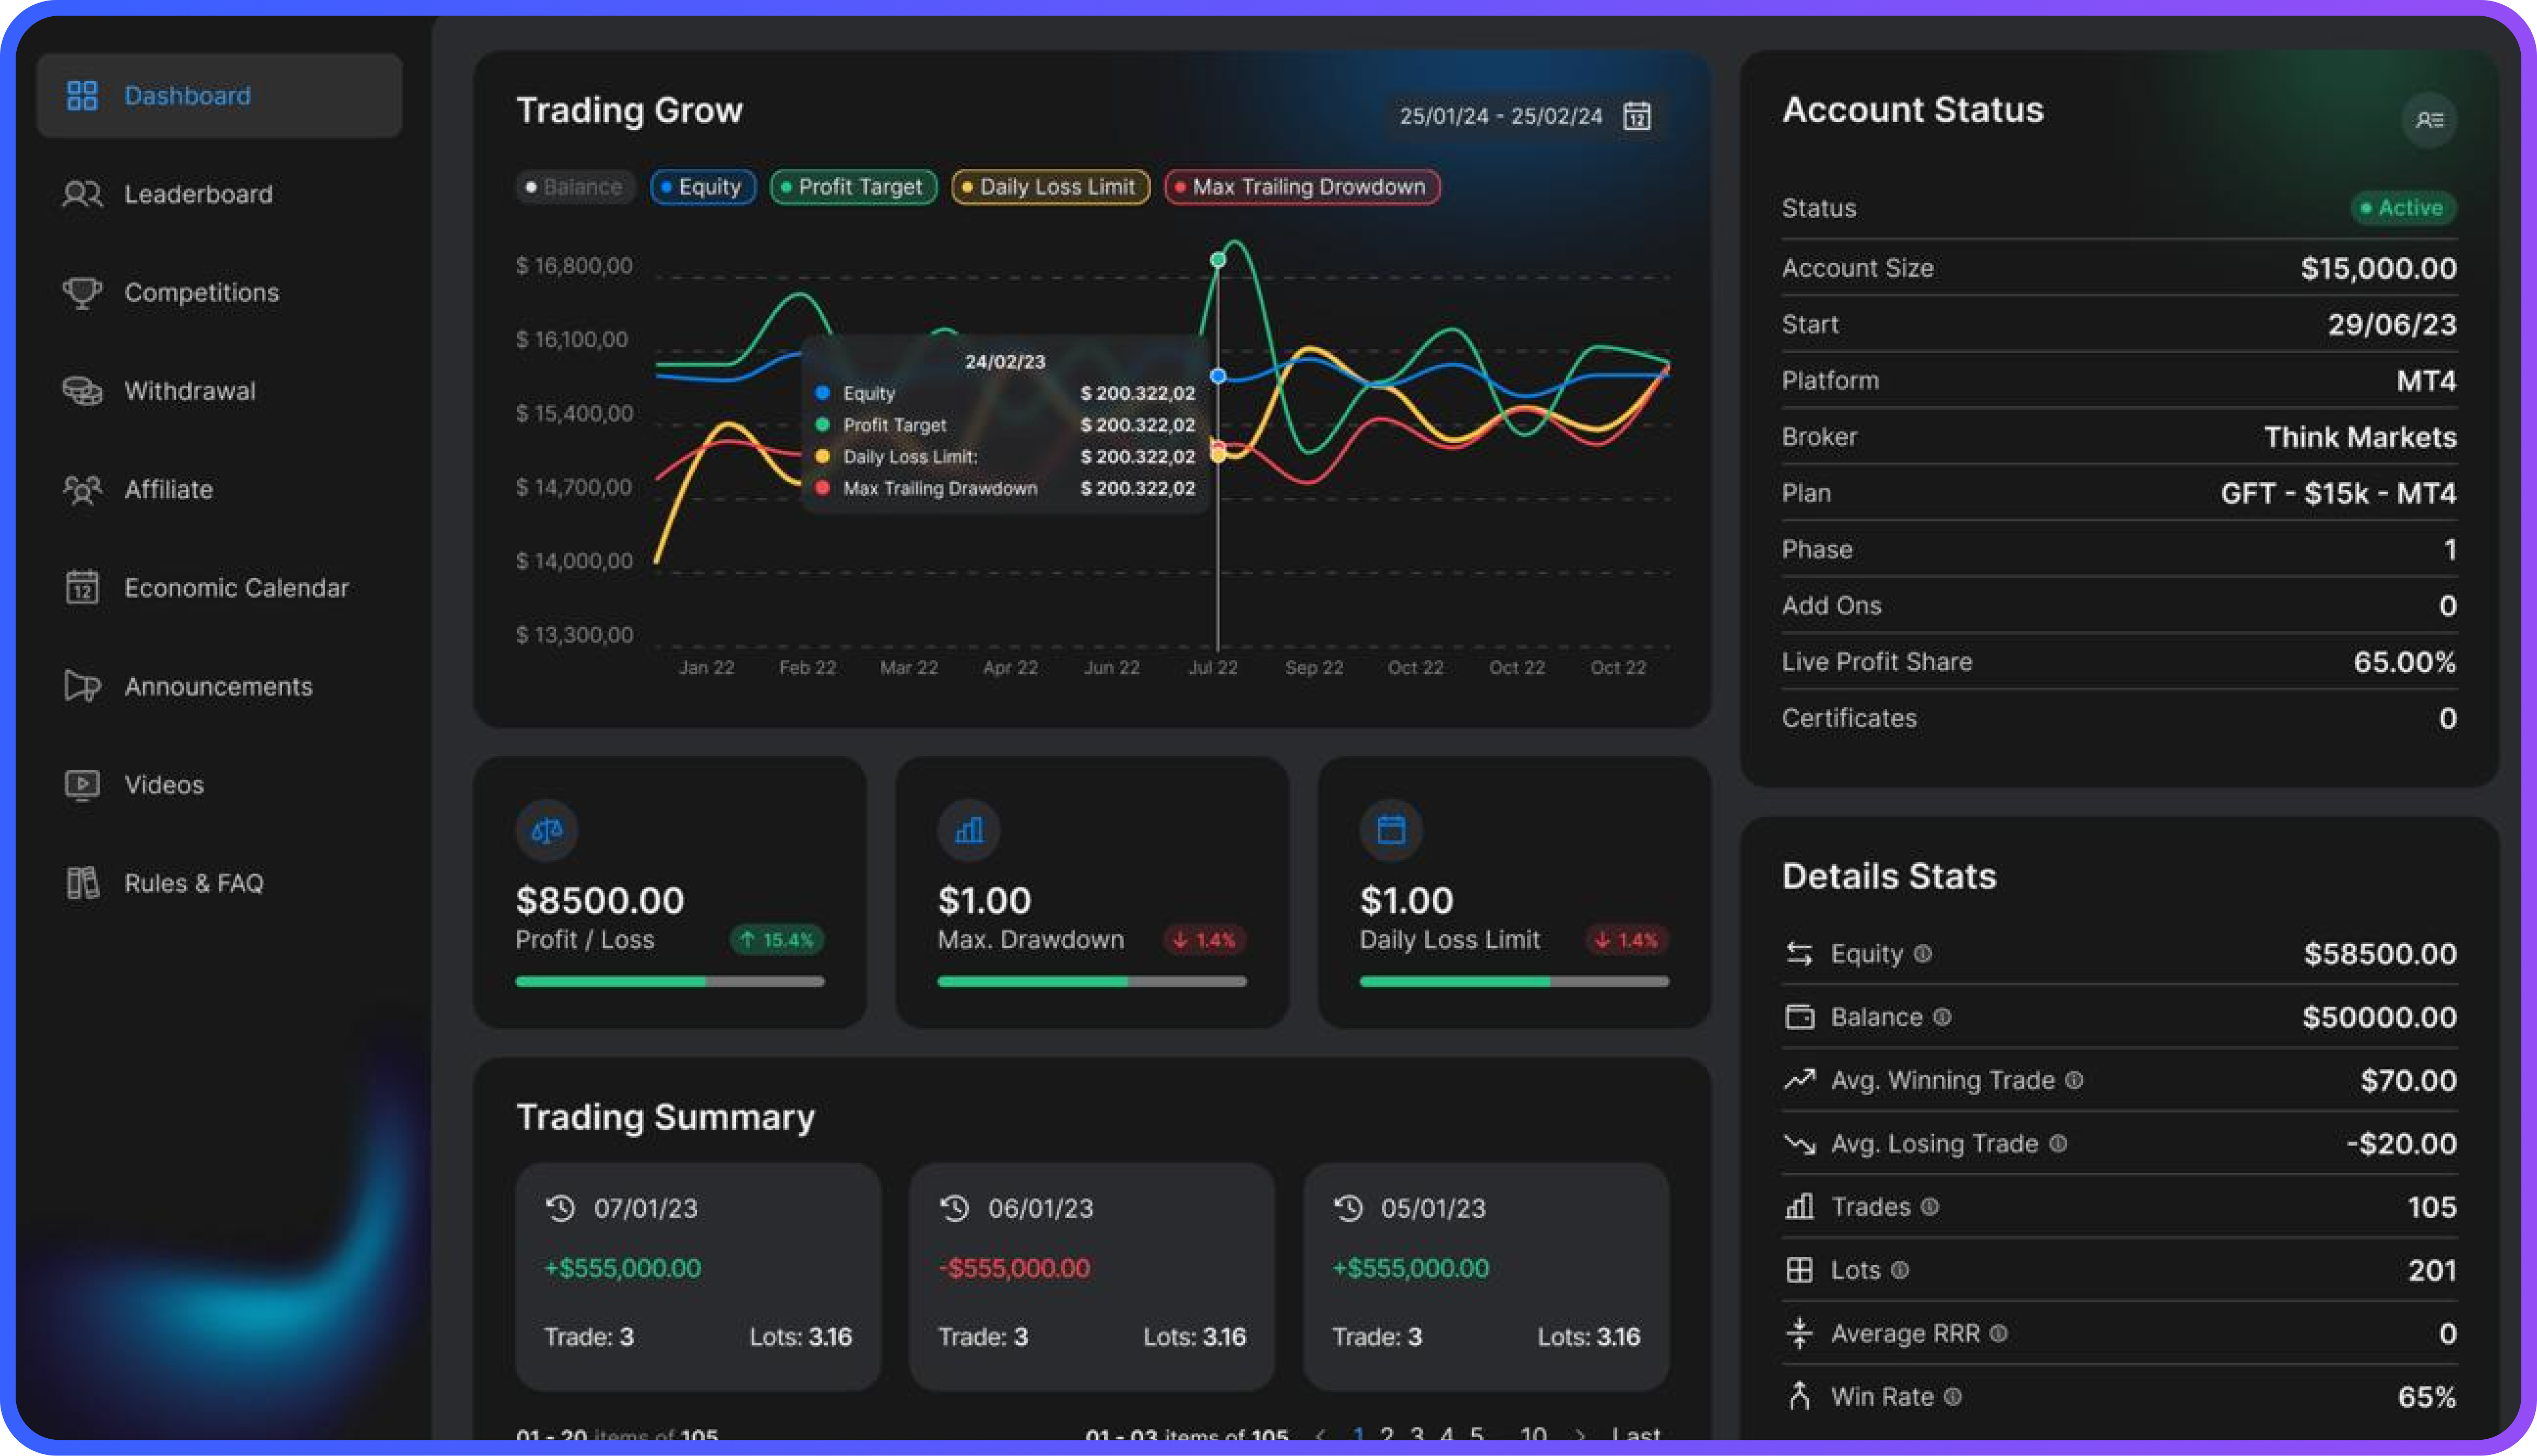Open the Announcements section
2537x1456 pixels.
[218, 686]
